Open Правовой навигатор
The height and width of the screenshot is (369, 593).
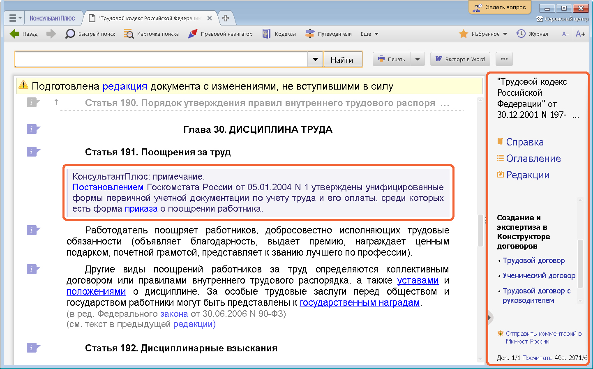coord(220,34)
